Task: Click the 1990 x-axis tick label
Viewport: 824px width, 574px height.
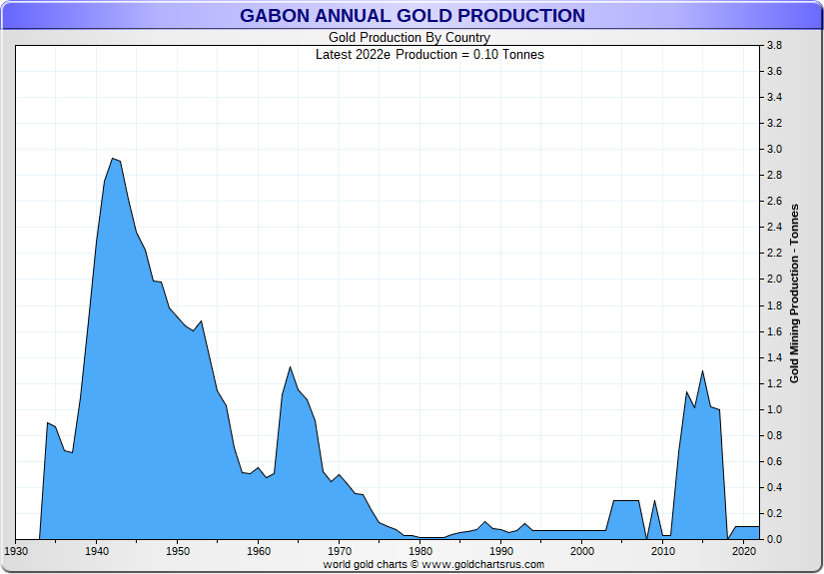Action: (x=501, y=551)
